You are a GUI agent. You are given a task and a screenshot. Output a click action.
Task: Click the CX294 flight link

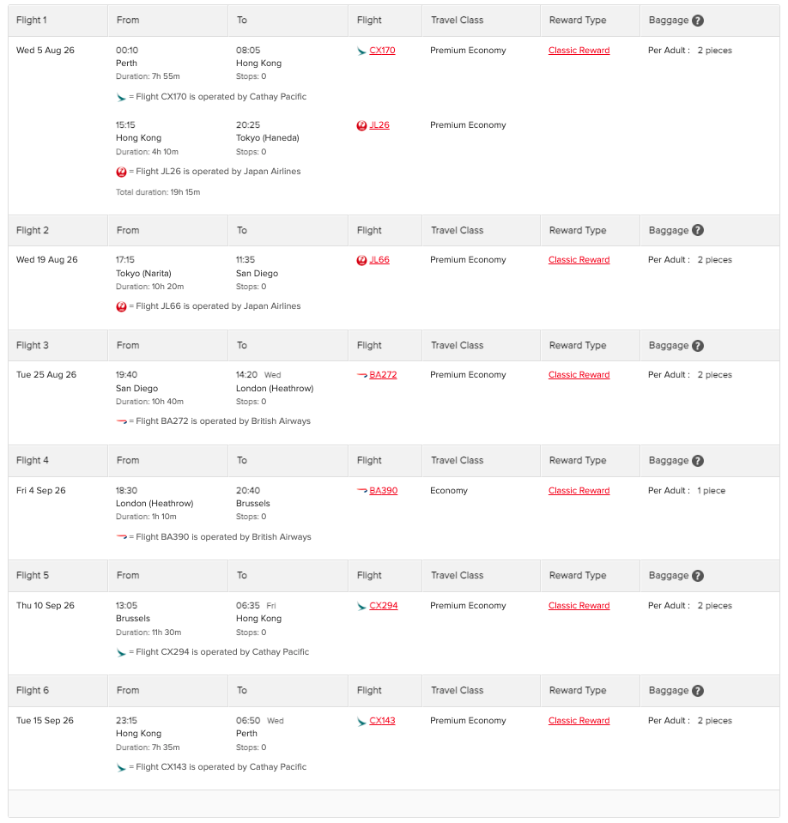coord(381,605)
